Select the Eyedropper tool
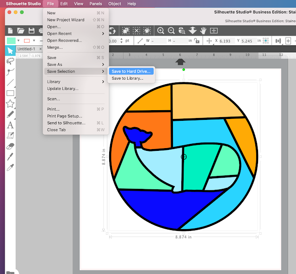Screen dimensions: 296x274 (10, 168)
